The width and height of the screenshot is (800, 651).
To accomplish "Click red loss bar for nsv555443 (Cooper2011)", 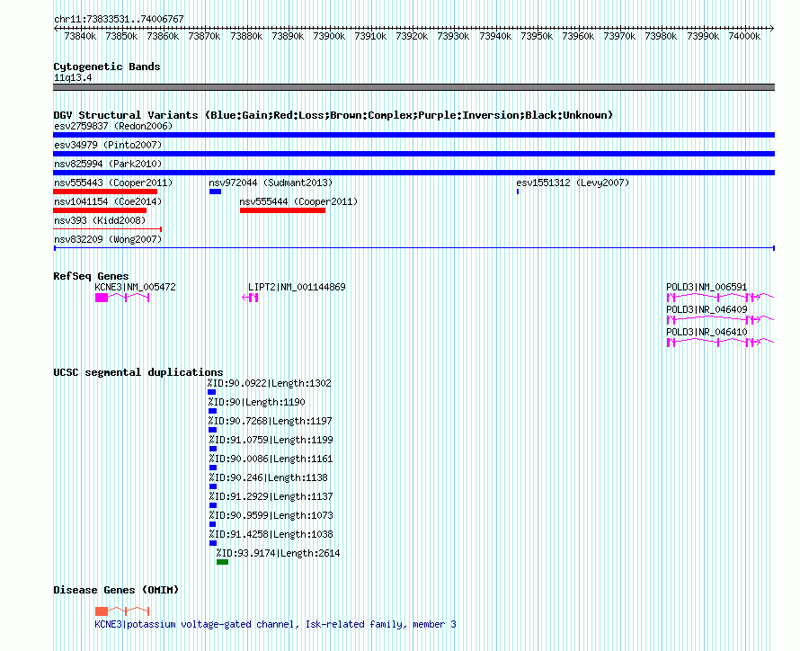I will pyautogui.click(x=105, y=192).
